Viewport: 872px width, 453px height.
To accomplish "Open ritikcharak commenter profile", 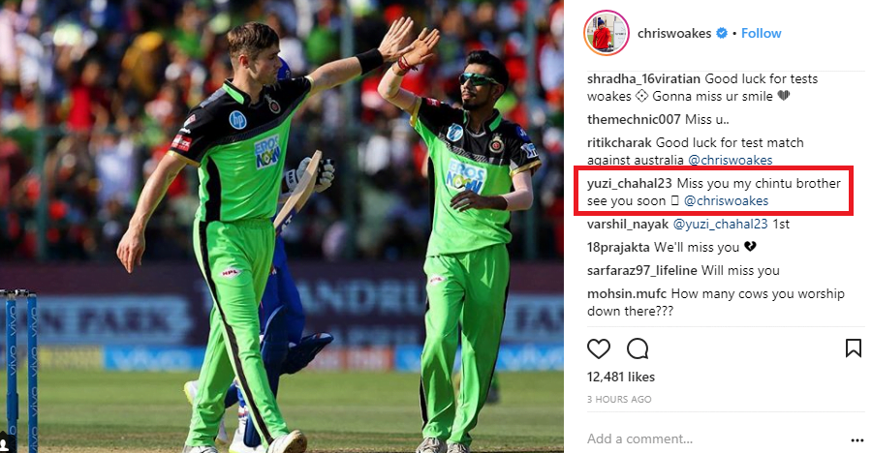I will point(619,143).
